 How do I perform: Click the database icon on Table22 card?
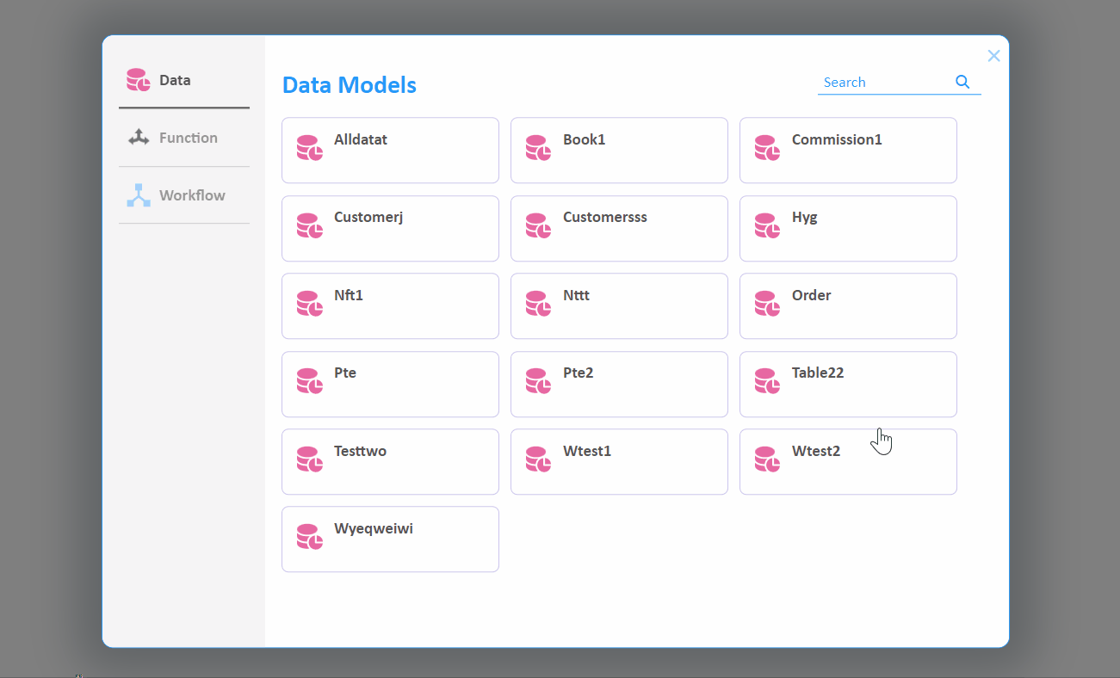point(768,381)
